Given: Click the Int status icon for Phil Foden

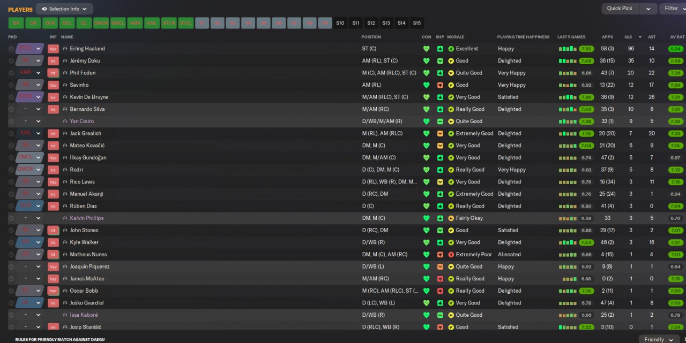Looking at the screenshot, I should (x=53, y=73).
